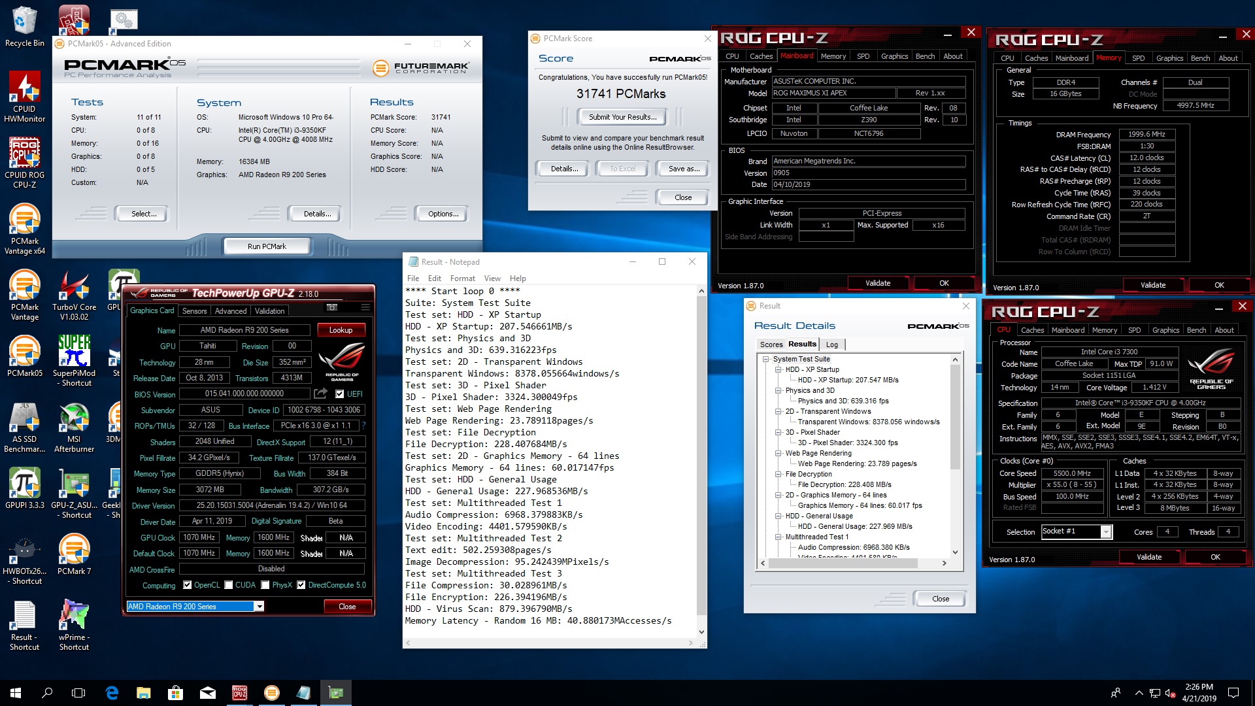Click Validate in Mainboard CPU-Z window
1255x706 pixels.
878,283
